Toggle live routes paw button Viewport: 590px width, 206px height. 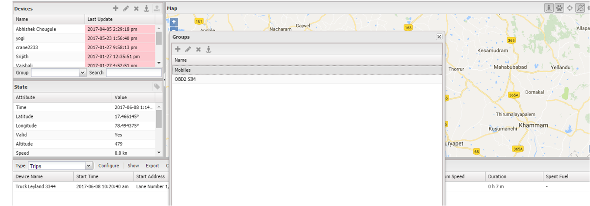pyautogui.click(x=559, y=8)
